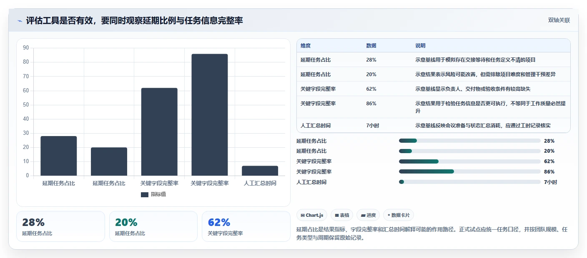The height and width of the screenshot is (258, 587).
Task: Click the progress bar showing 62%
Action: pyautogui.click(x=470, y=161)
